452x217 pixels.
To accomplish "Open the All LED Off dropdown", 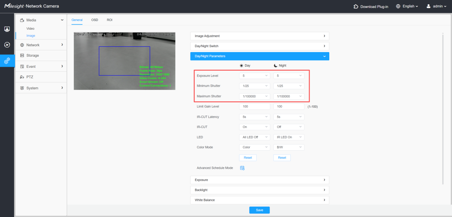I will [x=254, y=137].
